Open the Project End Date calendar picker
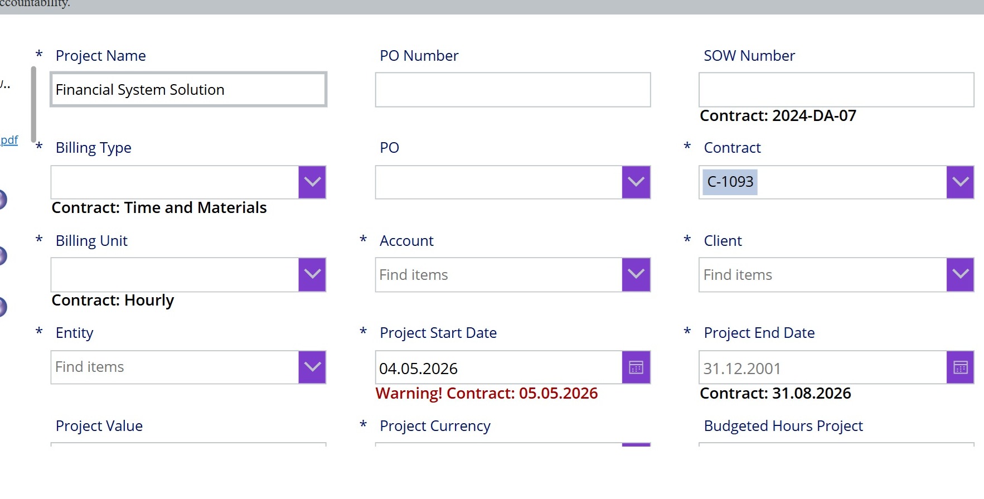The image size is (984, 499). tap(960, 367)
